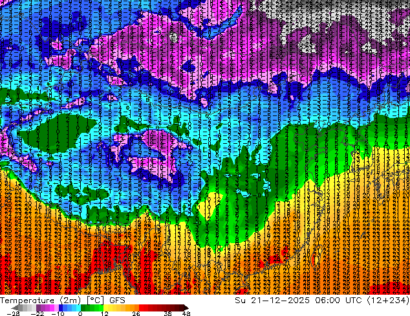Click the bright red swatch above 26

click(x=141, y=308)
